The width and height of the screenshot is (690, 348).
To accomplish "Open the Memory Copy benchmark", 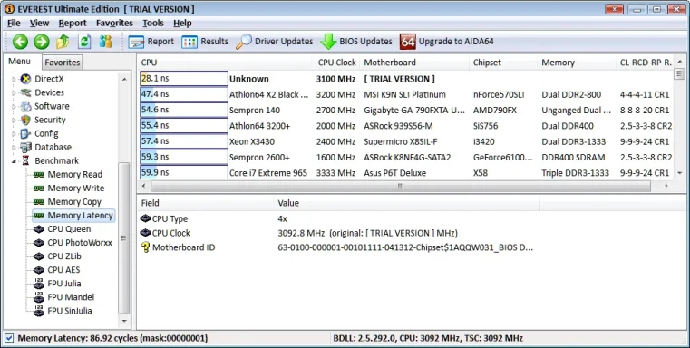I will [74, 202].
